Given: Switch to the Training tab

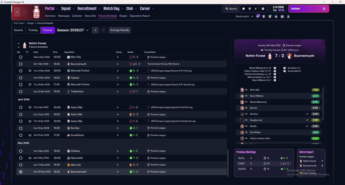Looking at the screenshot, I should pyautogui.click(x=33, y=30).
